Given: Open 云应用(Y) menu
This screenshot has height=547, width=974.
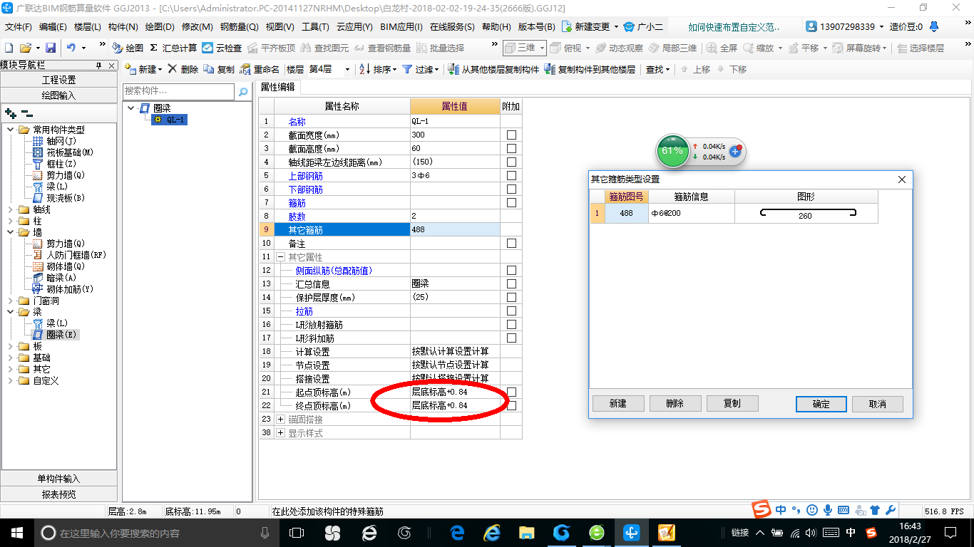Looking at the screenshot, I should [354, 27].
